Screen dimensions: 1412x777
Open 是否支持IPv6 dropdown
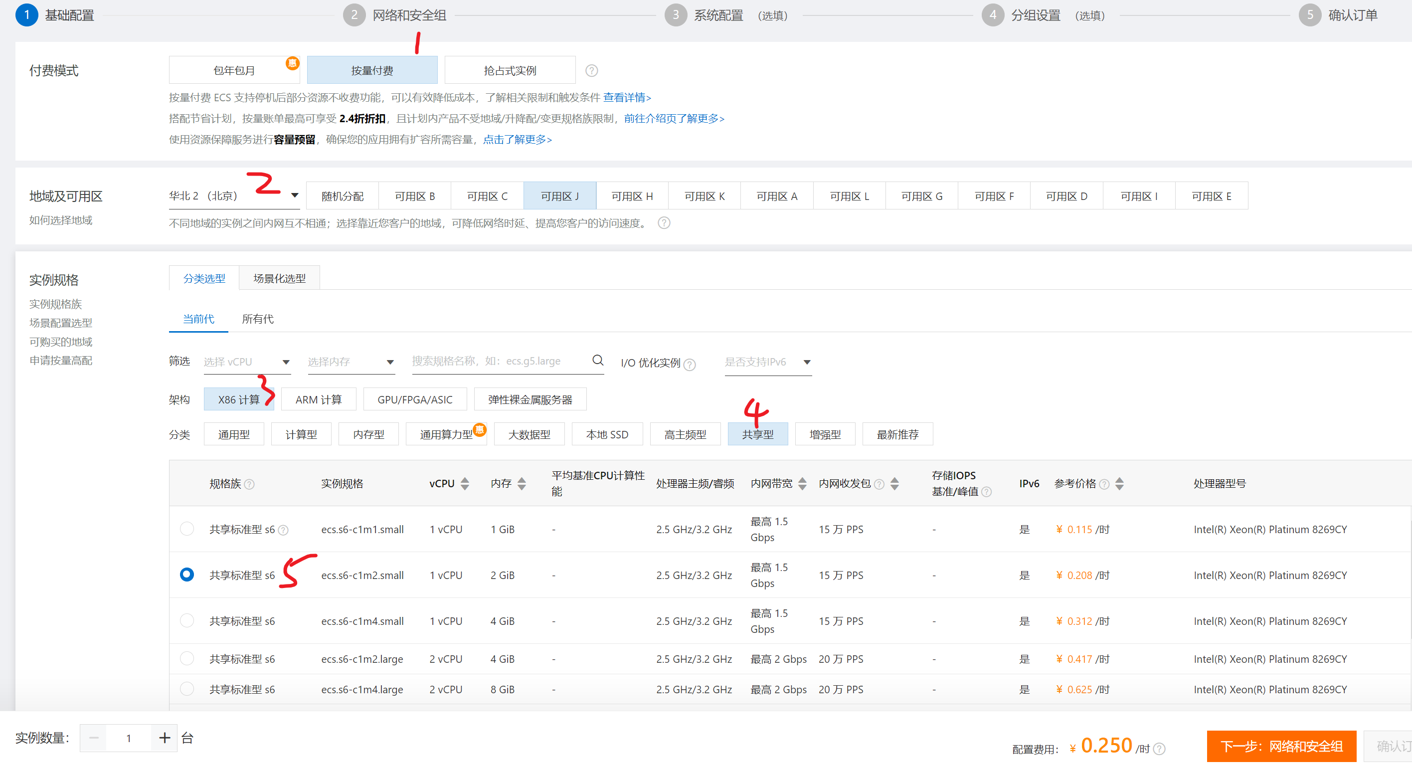(x=767, y=362)
